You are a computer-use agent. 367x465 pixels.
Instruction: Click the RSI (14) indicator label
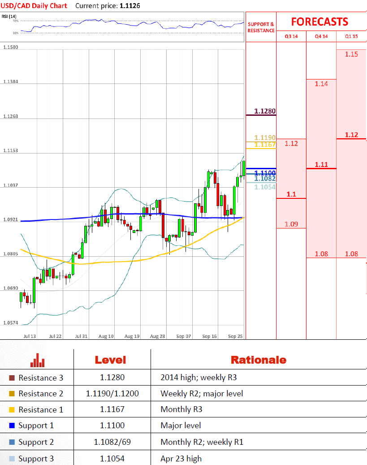pos(9,16)
